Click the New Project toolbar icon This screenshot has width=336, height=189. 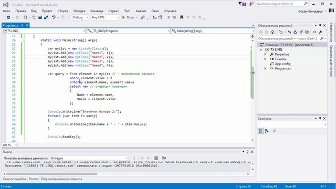click(x=26, y=17)
